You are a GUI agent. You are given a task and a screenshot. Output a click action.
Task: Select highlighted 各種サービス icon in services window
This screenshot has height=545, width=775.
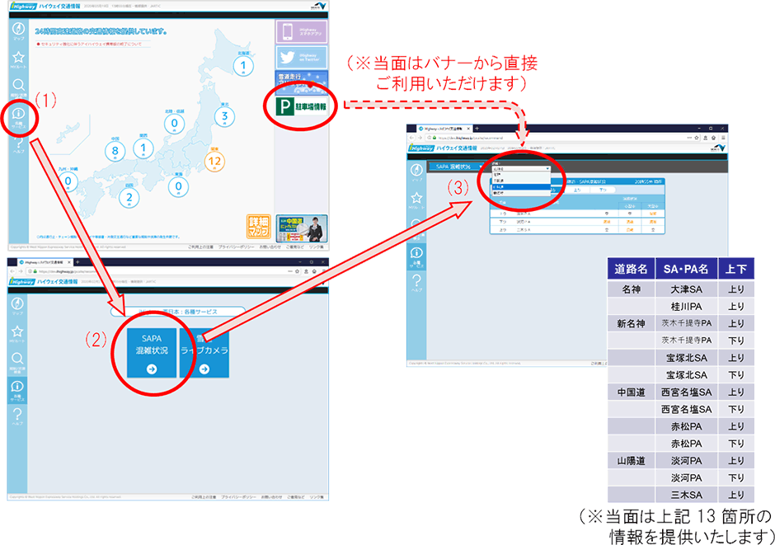[x=17, y=390]
